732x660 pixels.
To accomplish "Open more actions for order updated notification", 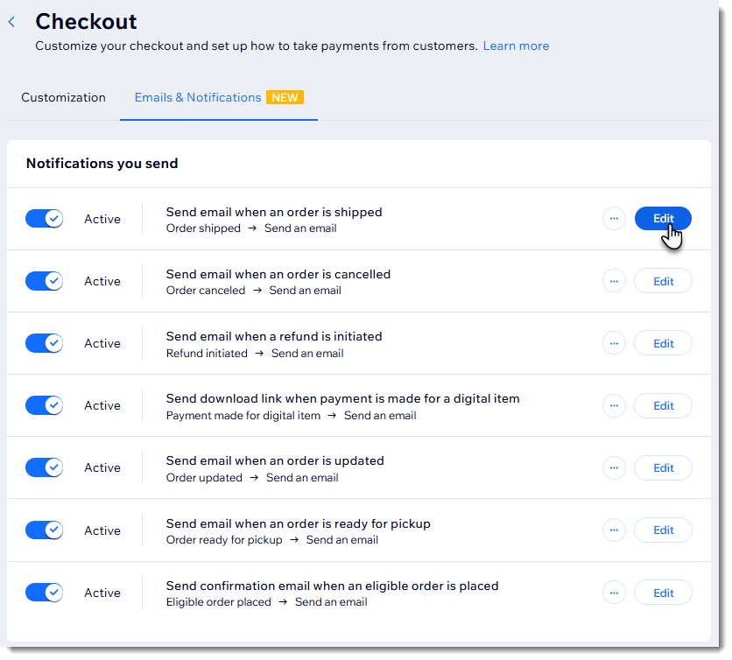I will [614, 467].
